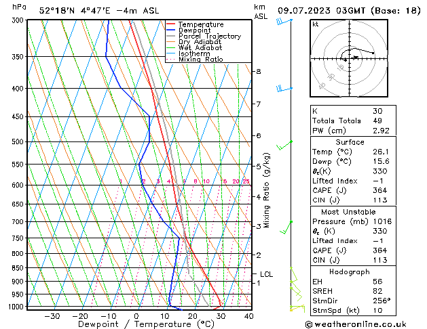The image size is (427, 329).
Task: Select the Surface Temp value 26.1
Action: point(381,152)
